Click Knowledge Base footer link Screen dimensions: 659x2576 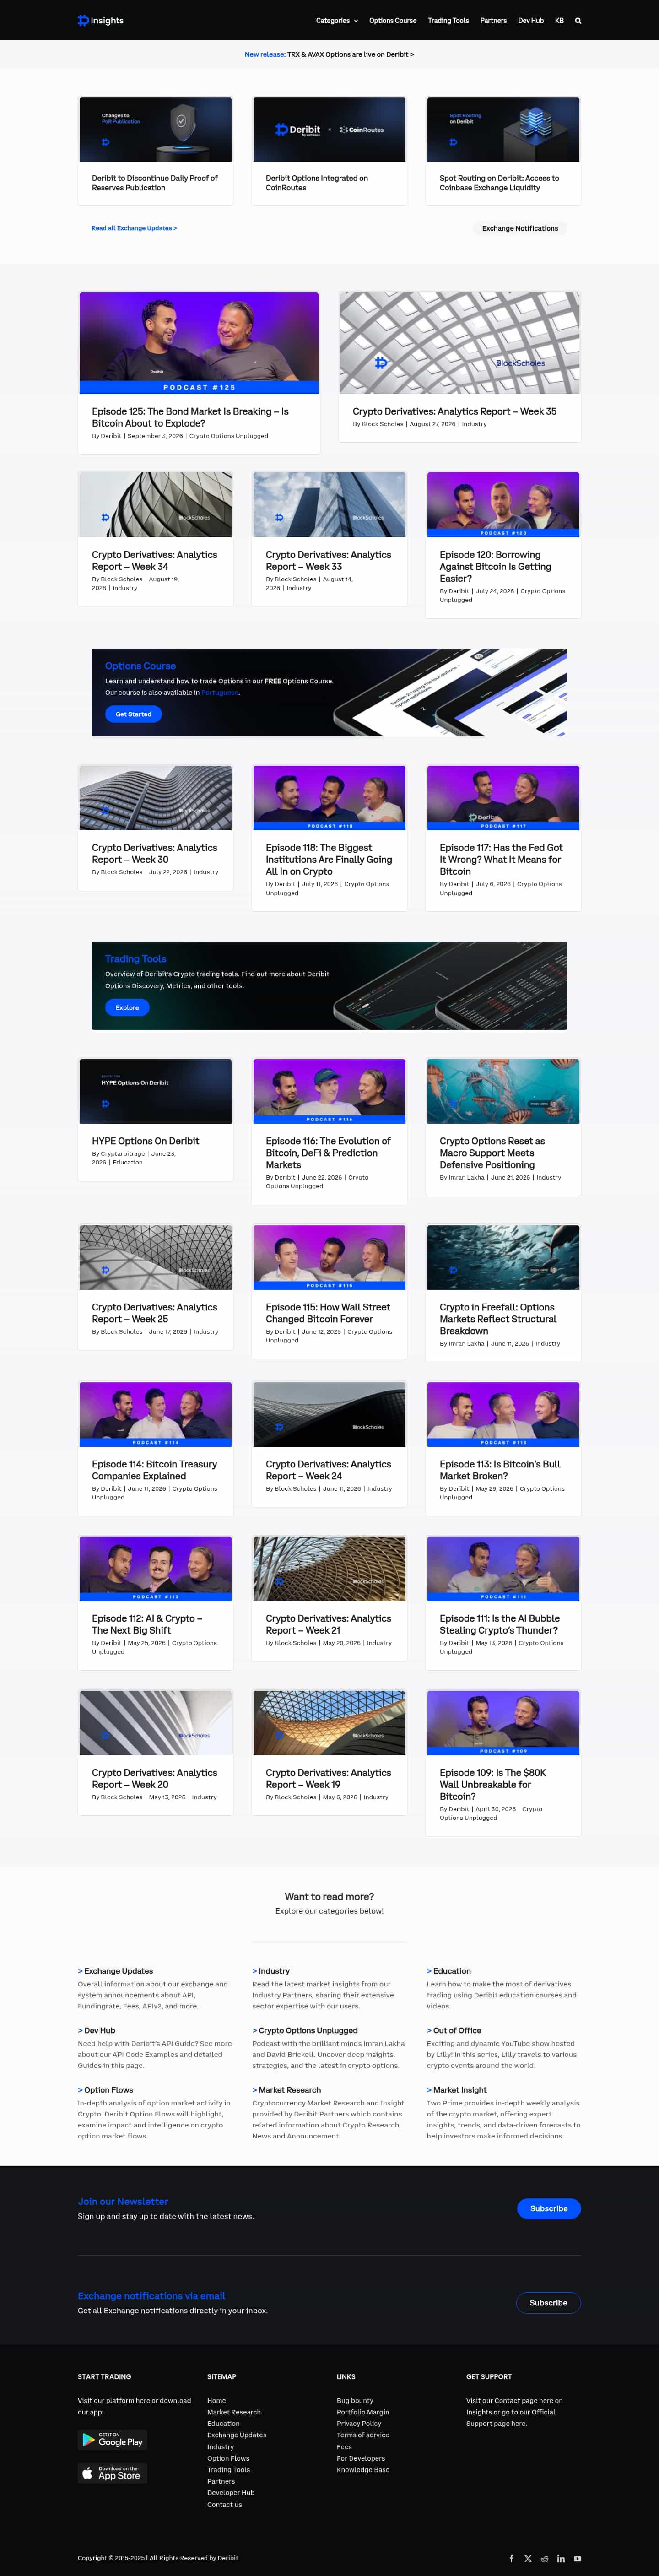(363, 2470)
